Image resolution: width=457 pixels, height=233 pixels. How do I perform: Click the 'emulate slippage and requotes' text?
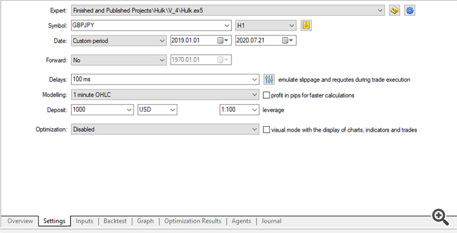[344, 80]
